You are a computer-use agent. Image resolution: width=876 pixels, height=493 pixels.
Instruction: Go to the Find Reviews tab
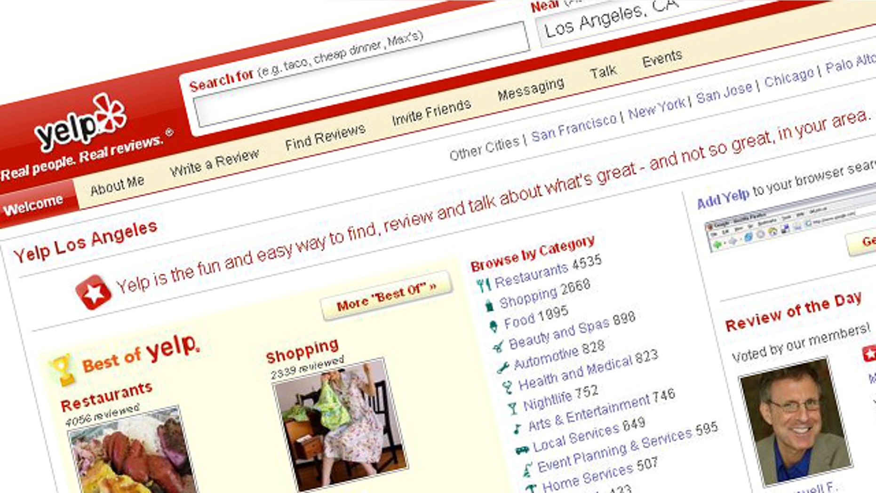coord(325,136)
